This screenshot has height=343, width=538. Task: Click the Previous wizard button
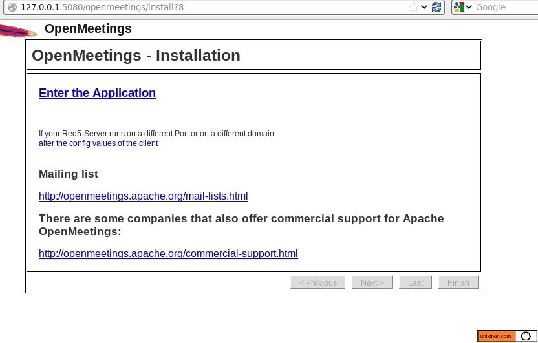tap(317, 283)
